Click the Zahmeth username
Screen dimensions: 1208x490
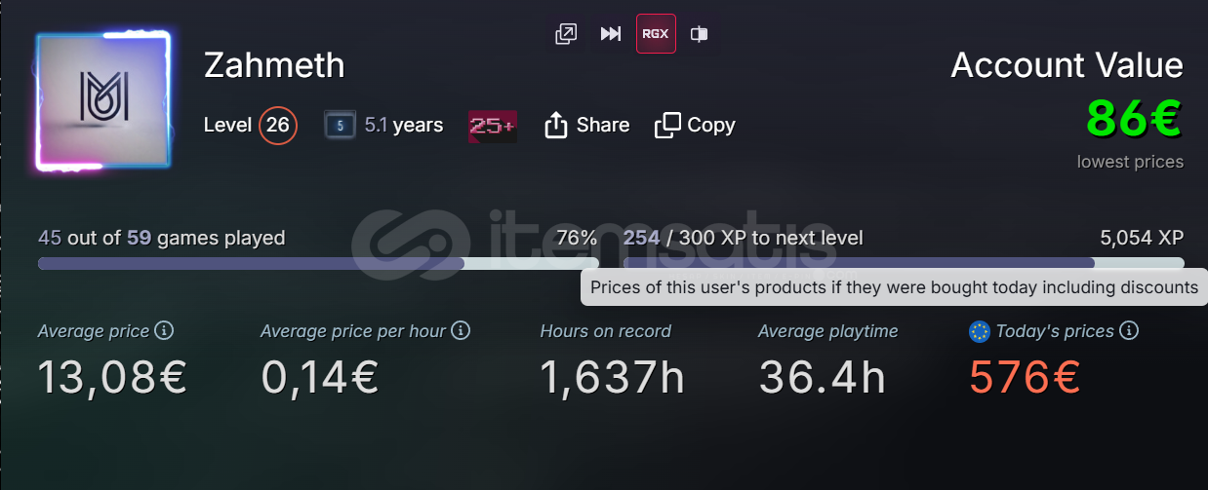274,65
